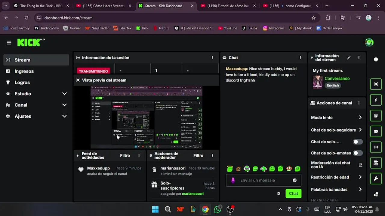
Task: Open Netflix bookmark
Action: 161,28
